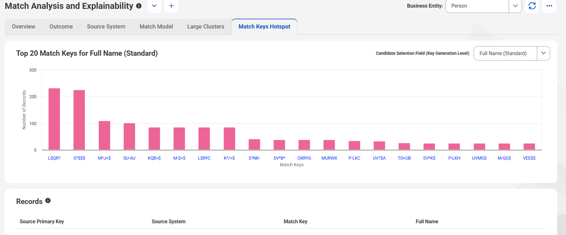The image size is (566, 235).
Task: Select the M*J>$ match key label
Action: 104,158
